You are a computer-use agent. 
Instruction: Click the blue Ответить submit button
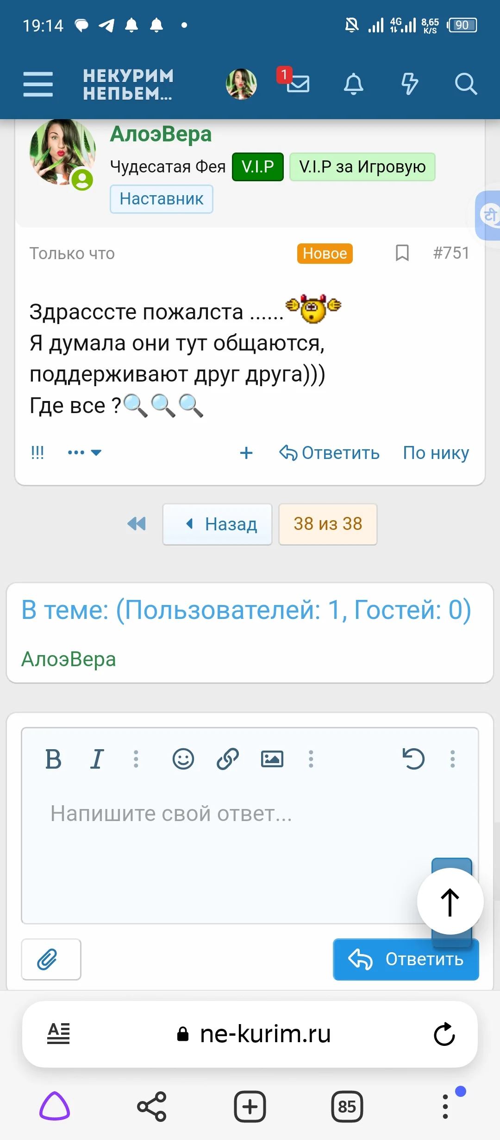(406, 959)
